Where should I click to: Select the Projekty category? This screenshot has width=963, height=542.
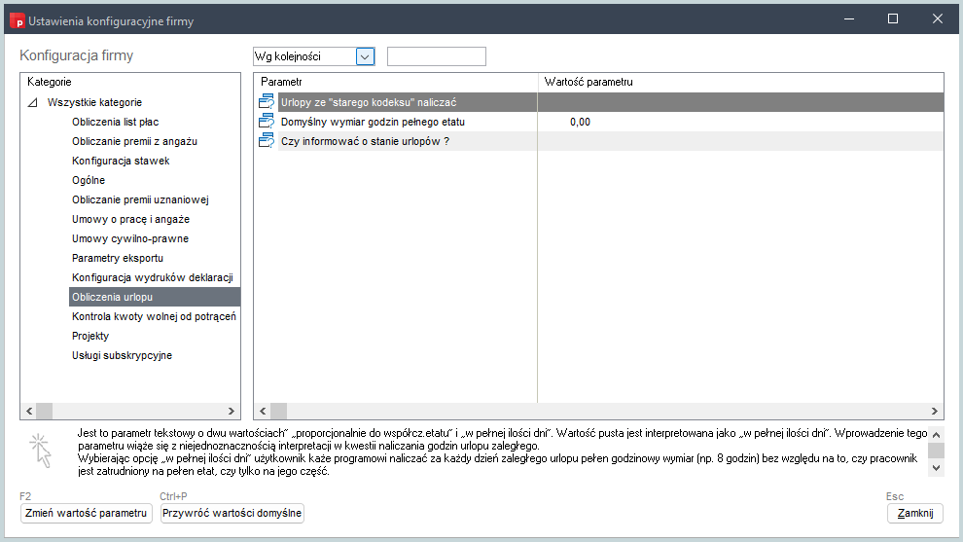coord(90,336)
